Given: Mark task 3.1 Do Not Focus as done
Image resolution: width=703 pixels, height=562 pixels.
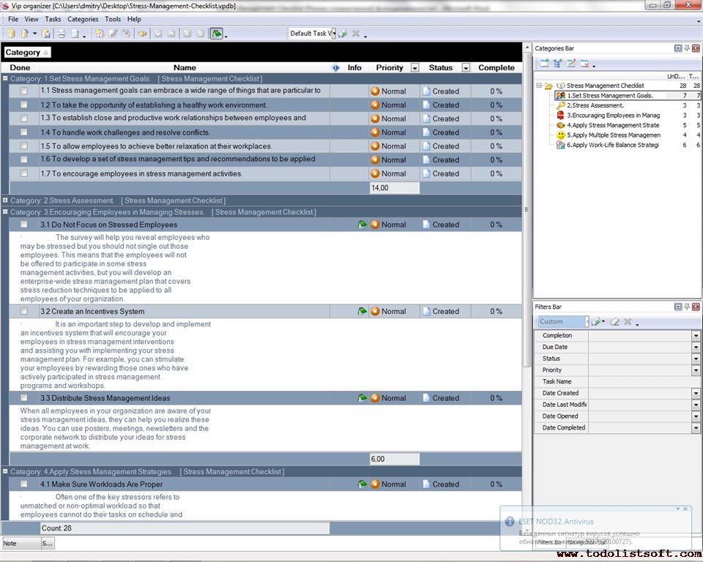Looking at the screenshot, I should (x=24, y=225).
